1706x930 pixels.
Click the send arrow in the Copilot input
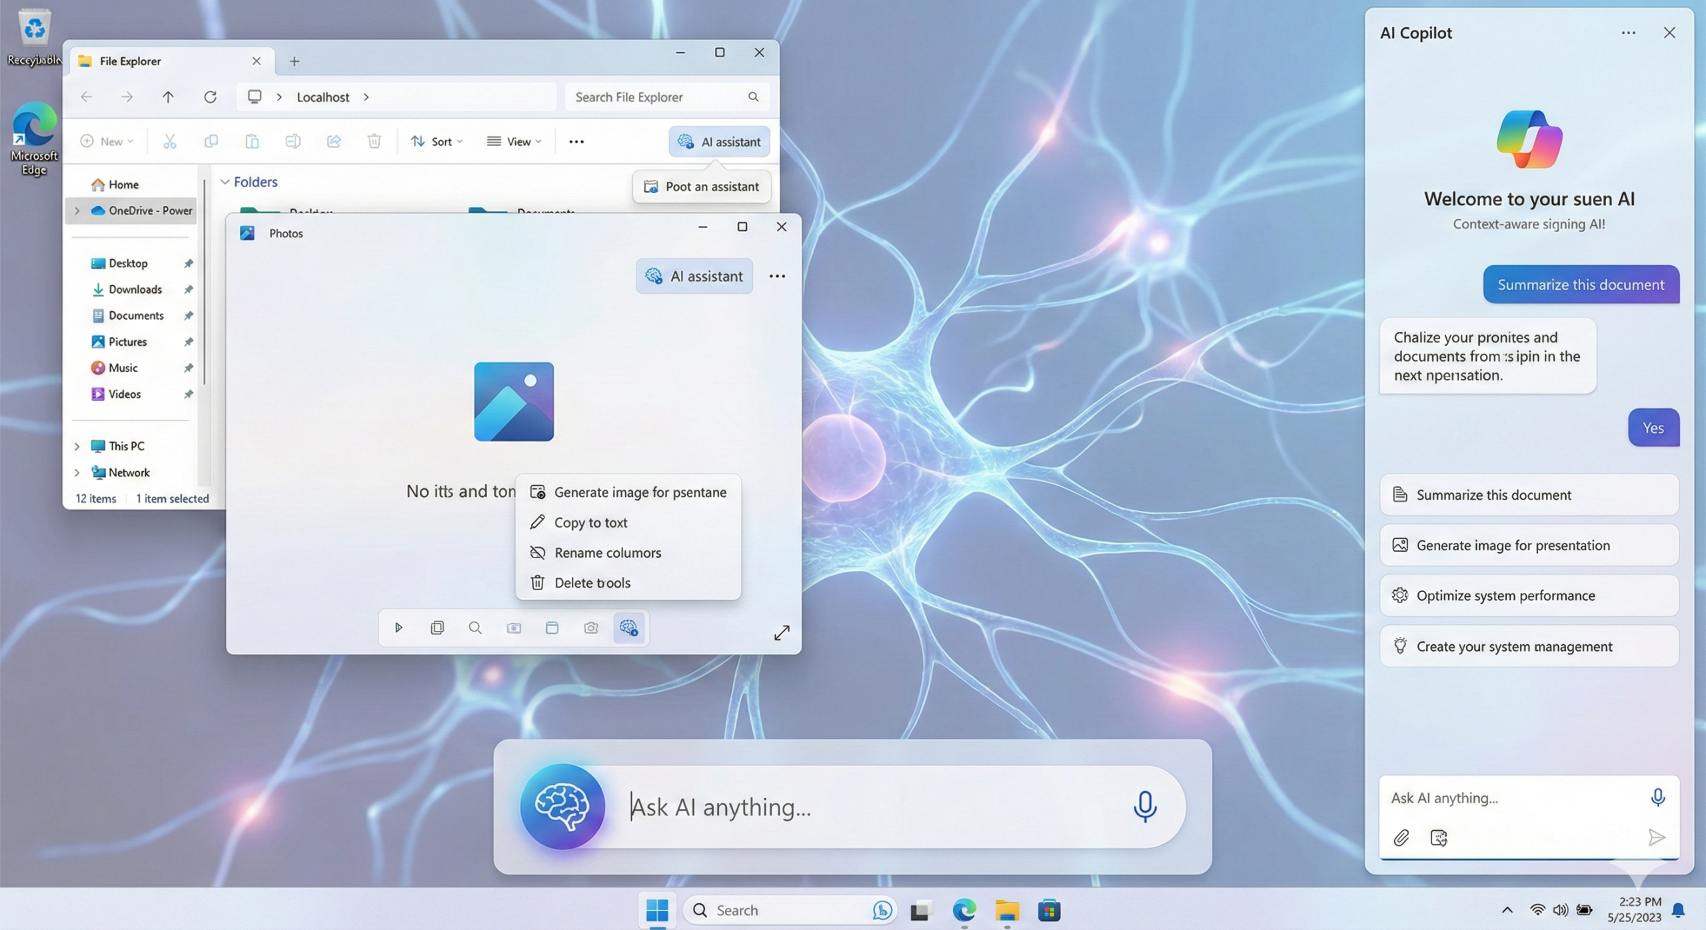pyautogui.click(x=1656, y=837)
